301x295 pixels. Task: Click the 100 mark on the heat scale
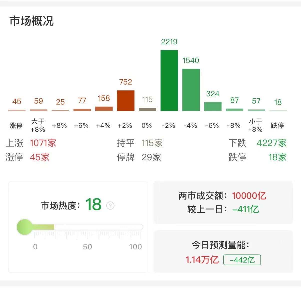[136, 247]
